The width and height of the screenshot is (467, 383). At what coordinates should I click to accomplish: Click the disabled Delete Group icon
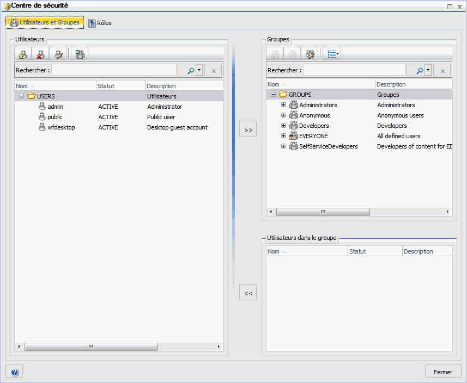292,54
